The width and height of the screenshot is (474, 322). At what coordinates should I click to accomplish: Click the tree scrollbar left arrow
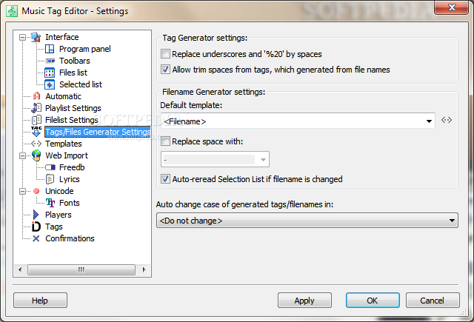tap(20, 269)
